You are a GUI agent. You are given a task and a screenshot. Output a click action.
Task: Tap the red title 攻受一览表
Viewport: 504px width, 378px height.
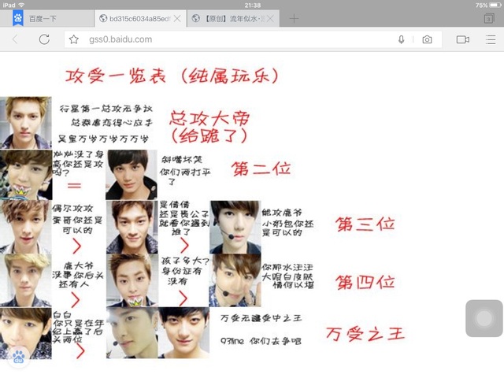[x=116, y=76]
